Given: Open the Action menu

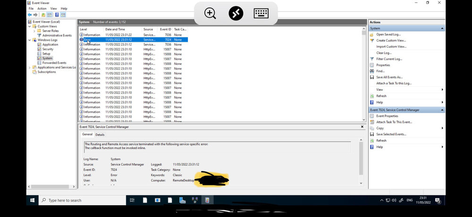Looking at the screenshot, I should click(x=42, y=8).
